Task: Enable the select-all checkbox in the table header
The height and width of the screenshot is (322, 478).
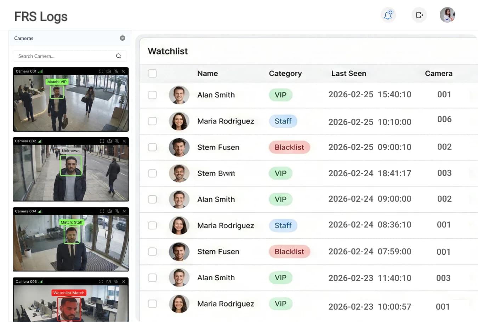Action: pyautogui.click(x=152, y=73)
